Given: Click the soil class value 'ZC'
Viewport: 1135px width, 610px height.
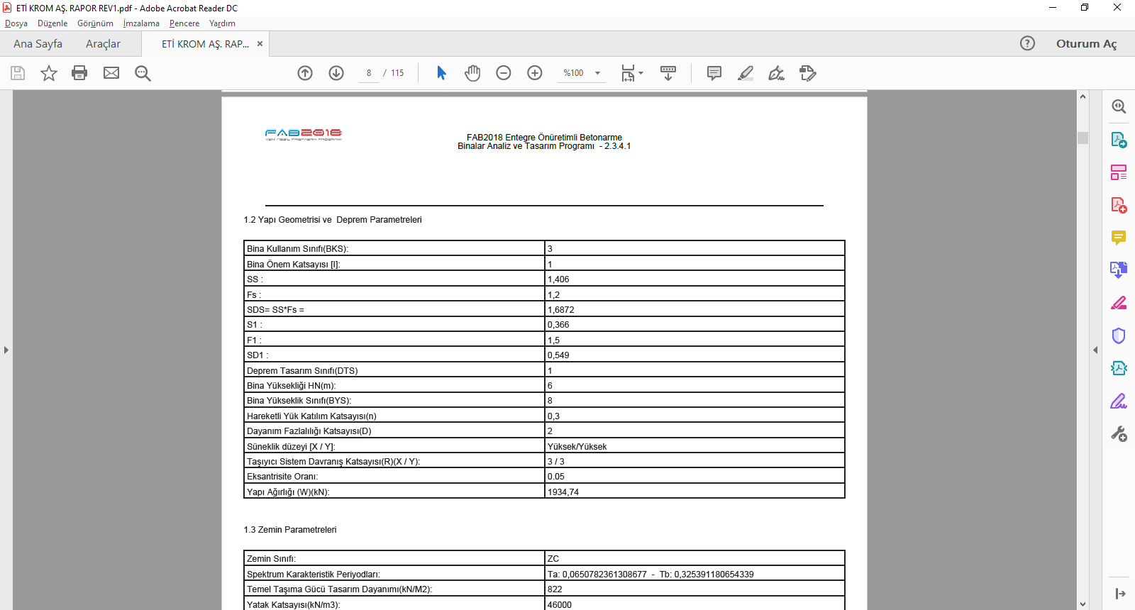Looking at the screenshot, I should coord(553,559).
